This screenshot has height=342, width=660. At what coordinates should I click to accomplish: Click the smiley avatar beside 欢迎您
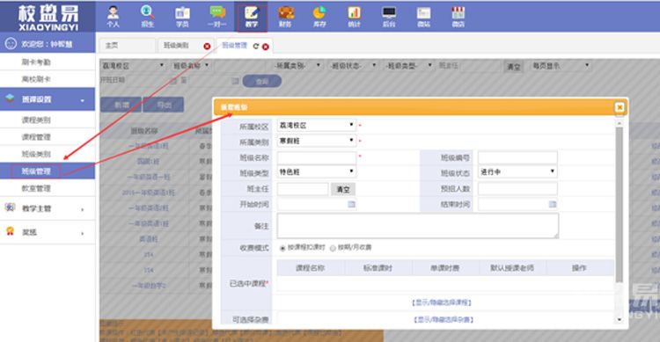[11, 43]
